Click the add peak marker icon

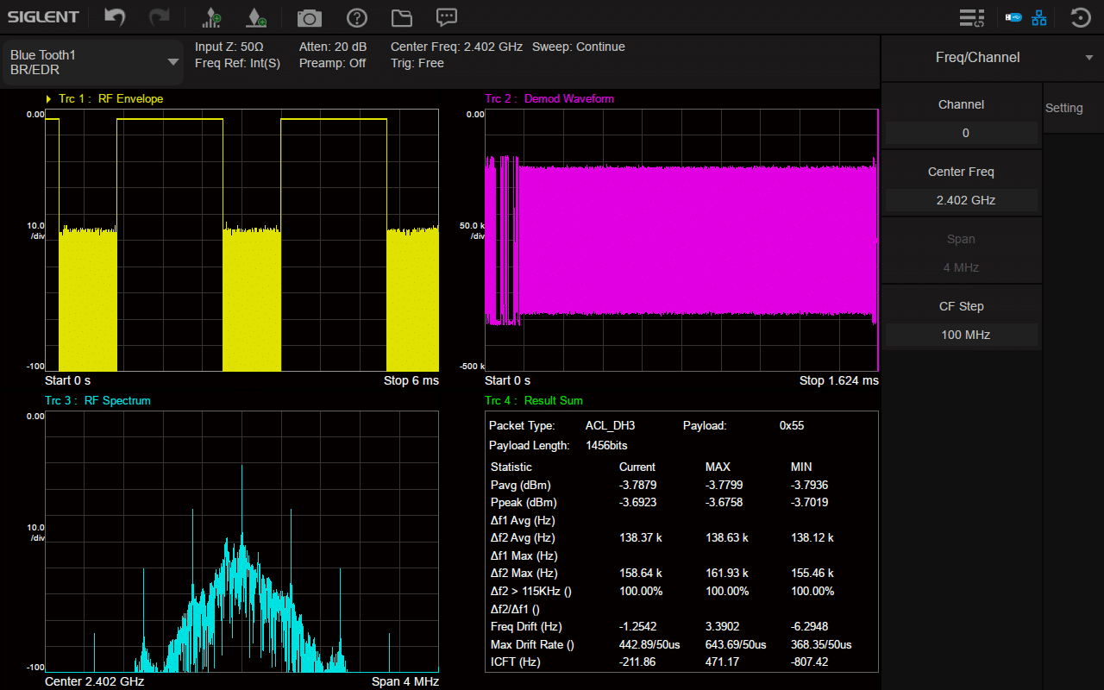[211, 17]
